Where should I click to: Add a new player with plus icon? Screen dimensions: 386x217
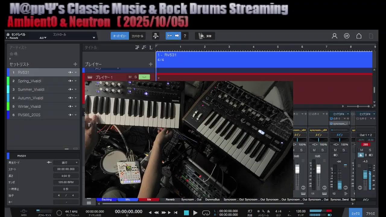click(x=150, y=64)
